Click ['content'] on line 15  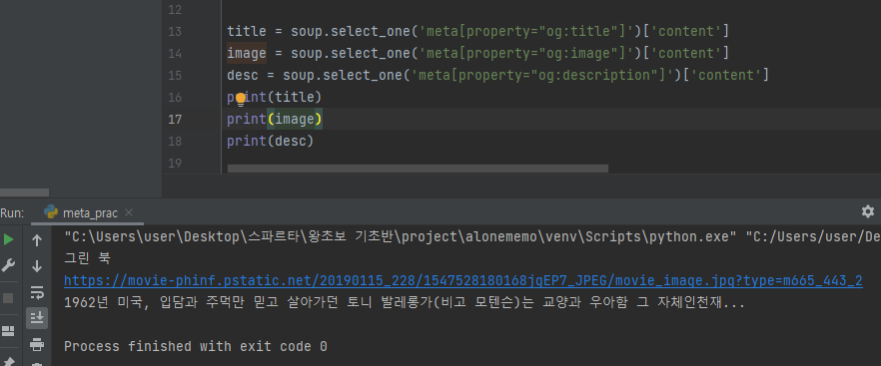(x=726, y=75)
